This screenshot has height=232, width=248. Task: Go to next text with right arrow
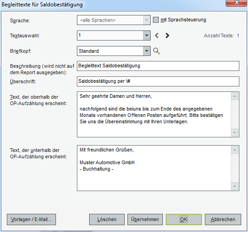point(167,35)
